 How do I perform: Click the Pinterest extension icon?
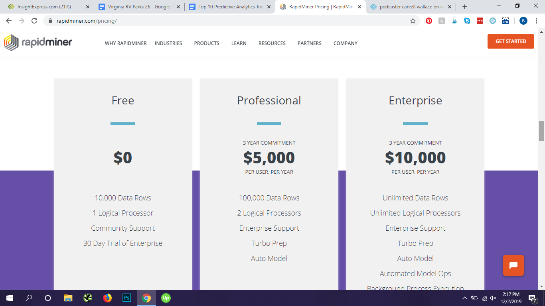[x=429, y=21]
